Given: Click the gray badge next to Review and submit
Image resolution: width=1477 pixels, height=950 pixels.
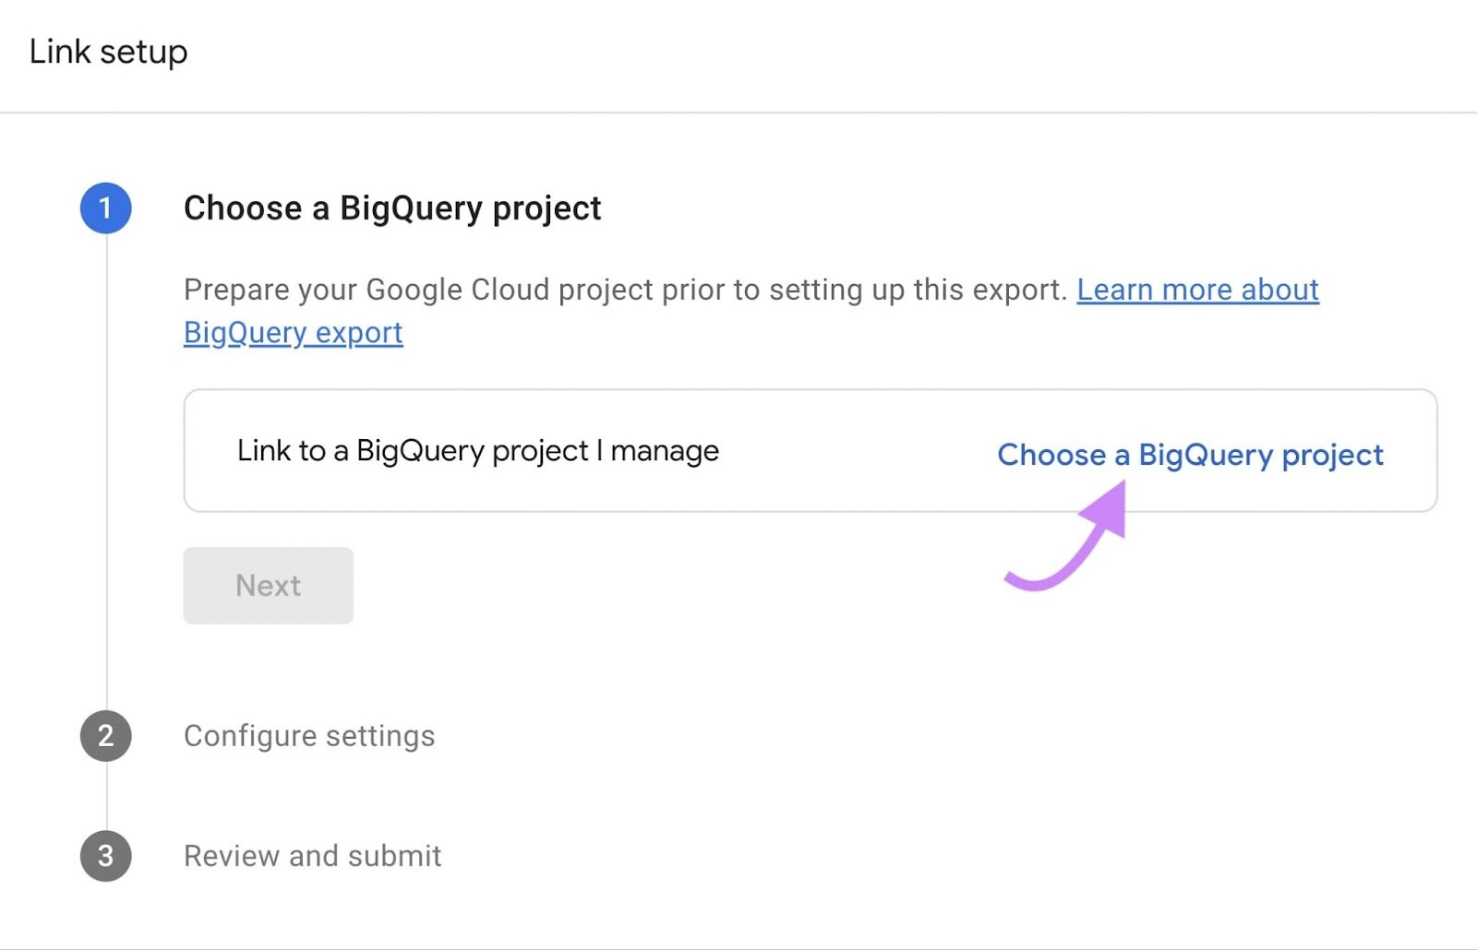Looking at the screenshot, I should 105,856.
